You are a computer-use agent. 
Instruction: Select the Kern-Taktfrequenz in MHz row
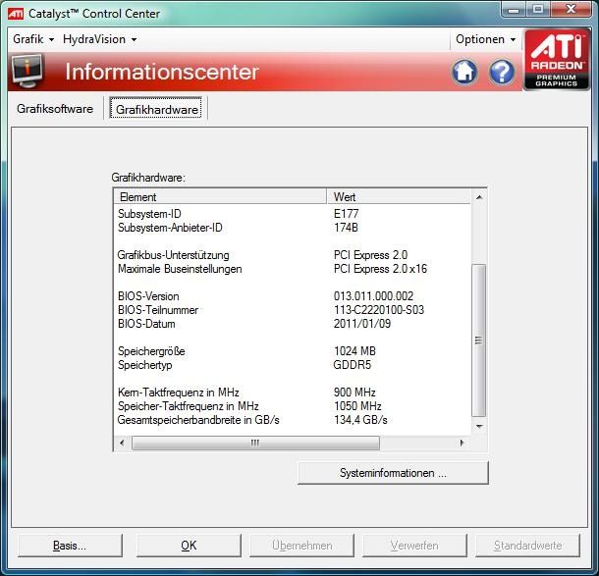(x=293, y=393)
